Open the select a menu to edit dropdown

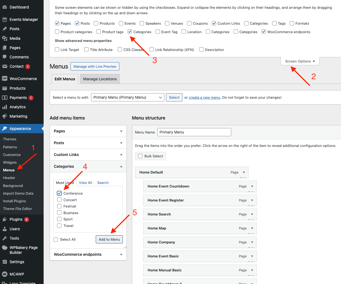pyautogui.click(x=128, y=97)
